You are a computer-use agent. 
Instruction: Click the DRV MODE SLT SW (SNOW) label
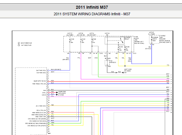point(37,119)
